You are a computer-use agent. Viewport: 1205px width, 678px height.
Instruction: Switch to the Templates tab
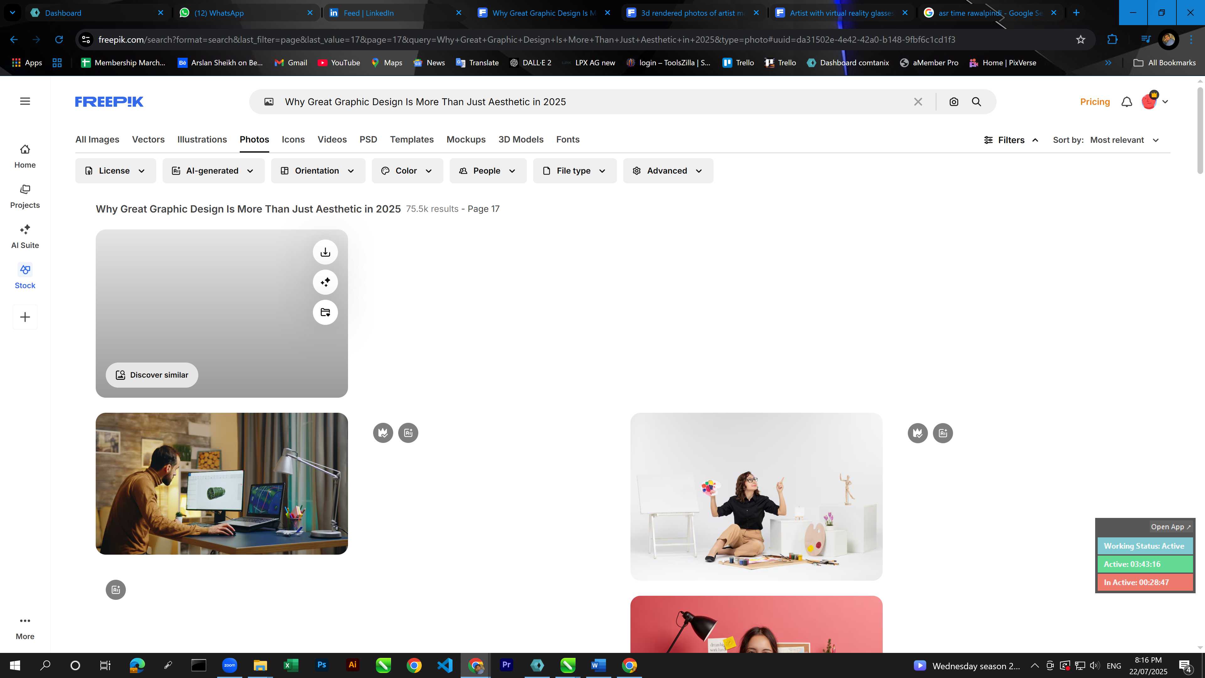412,139
